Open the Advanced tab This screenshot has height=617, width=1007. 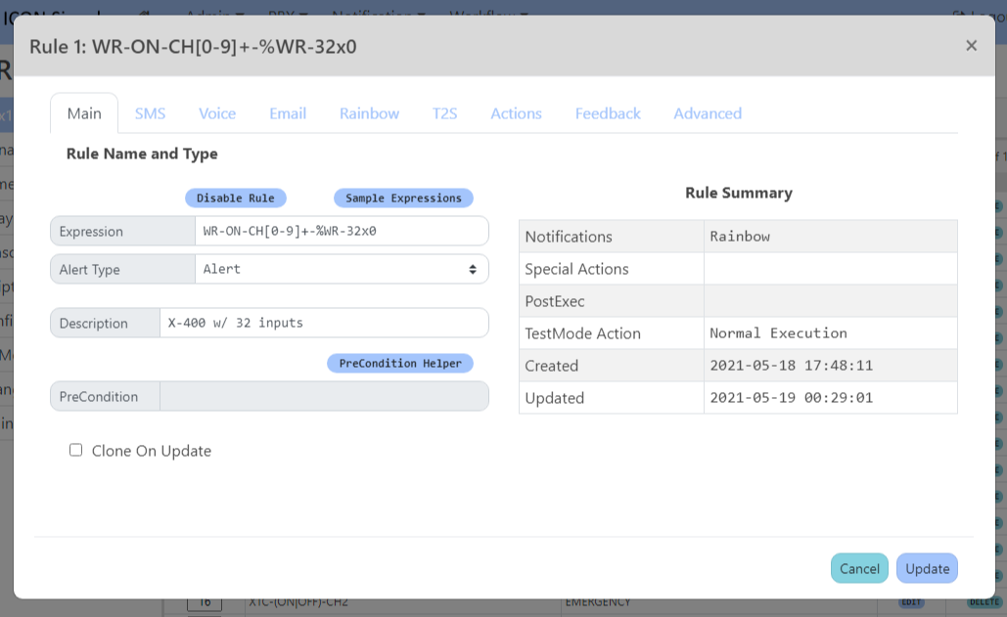tap(708, 113)
